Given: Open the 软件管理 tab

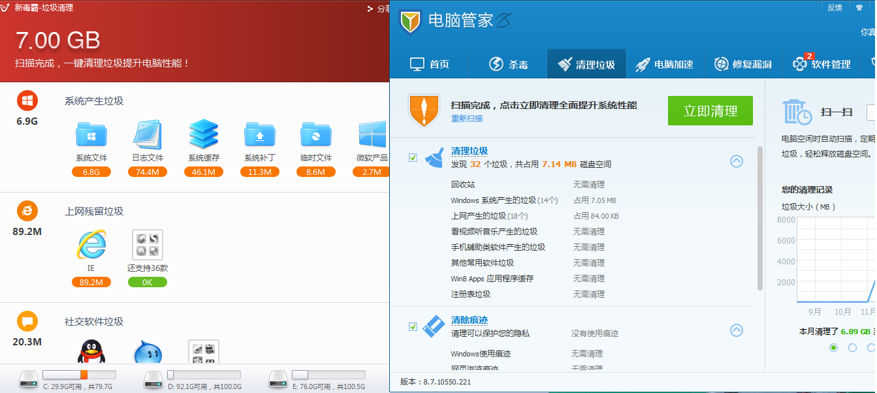Looking at the screenshot, I should click(822, 64).
